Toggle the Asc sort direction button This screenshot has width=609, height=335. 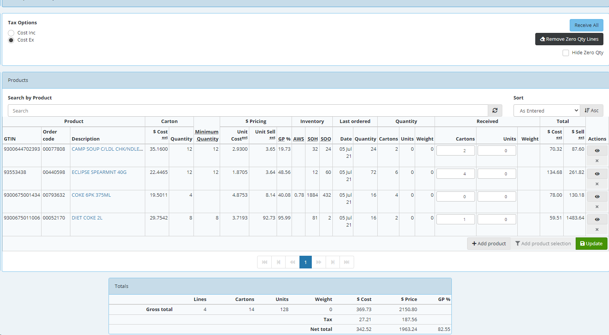pos(591,111)
